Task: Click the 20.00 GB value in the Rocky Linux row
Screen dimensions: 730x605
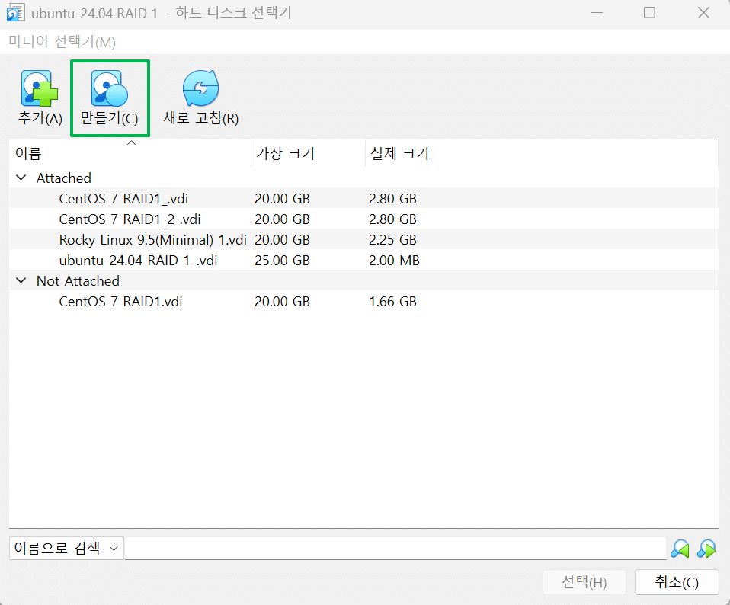Action: (x=282, y=240)
